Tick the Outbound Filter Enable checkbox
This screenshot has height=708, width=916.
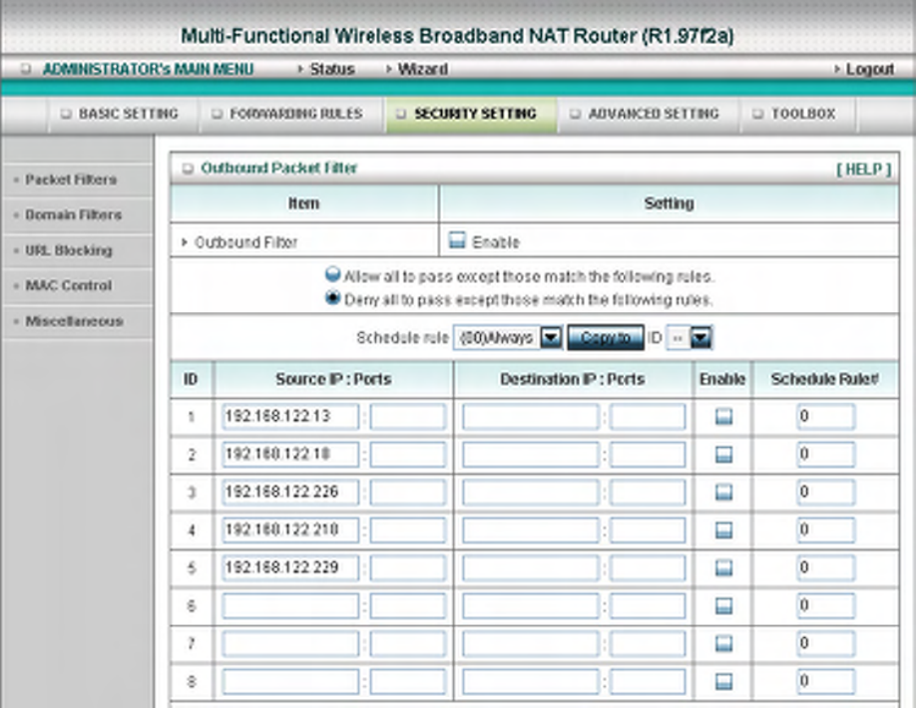tap(457, 240)
